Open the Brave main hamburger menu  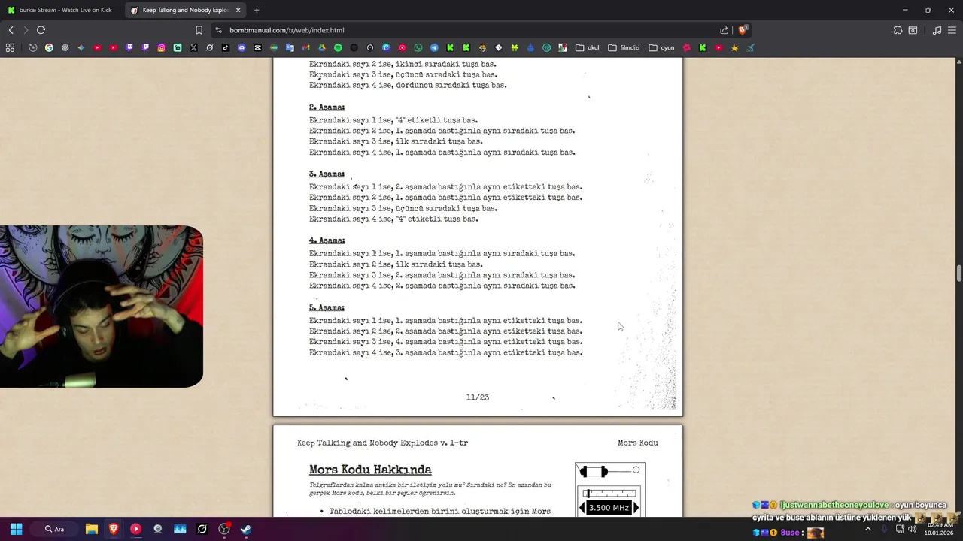pyautogui.click(x=952, y=30)
